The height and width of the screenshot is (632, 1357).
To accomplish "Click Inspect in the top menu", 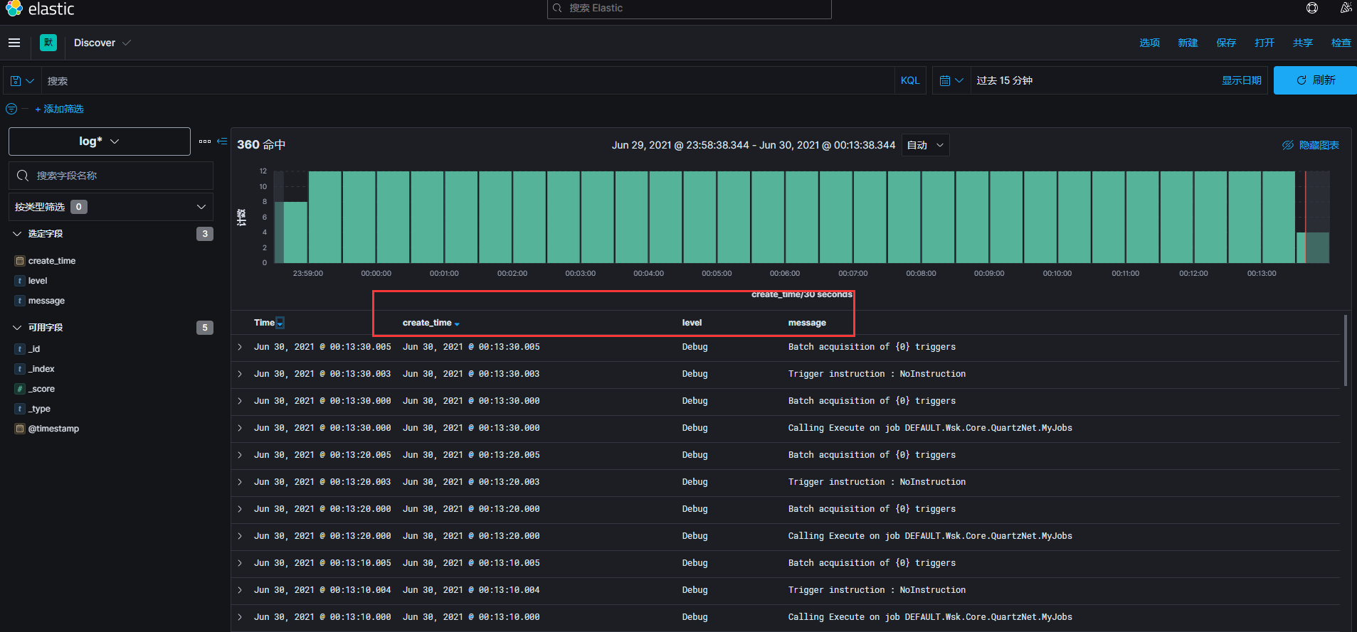I will point(1341,43).
